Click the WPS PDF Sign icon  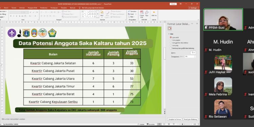(147, 13)
